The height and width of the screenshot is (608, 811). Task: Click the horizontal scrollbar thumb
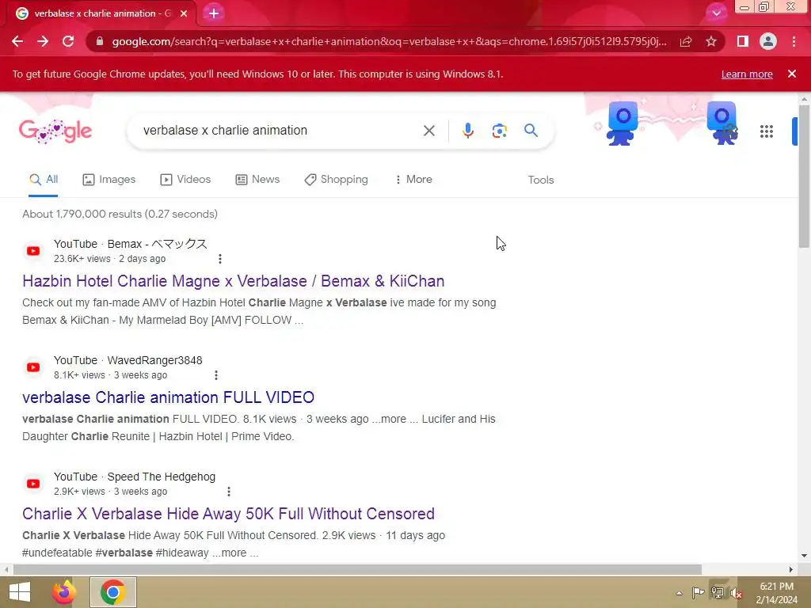pos(357,569)
